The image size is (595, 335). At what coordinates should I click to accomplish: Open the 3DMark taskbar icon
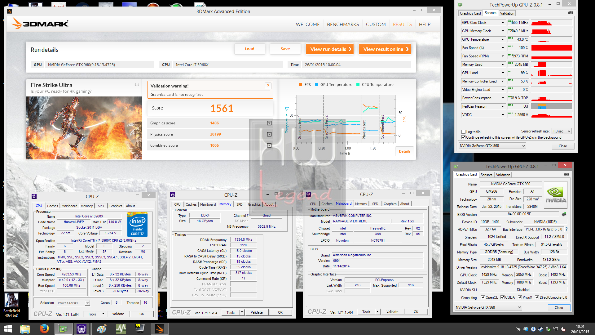click(x=160, y=329)
